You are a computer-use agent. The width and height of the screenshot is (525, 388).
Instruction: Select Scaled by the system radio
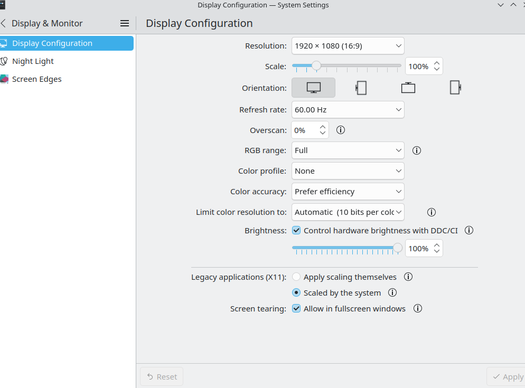pyautogui.click(x=296, y=292)
